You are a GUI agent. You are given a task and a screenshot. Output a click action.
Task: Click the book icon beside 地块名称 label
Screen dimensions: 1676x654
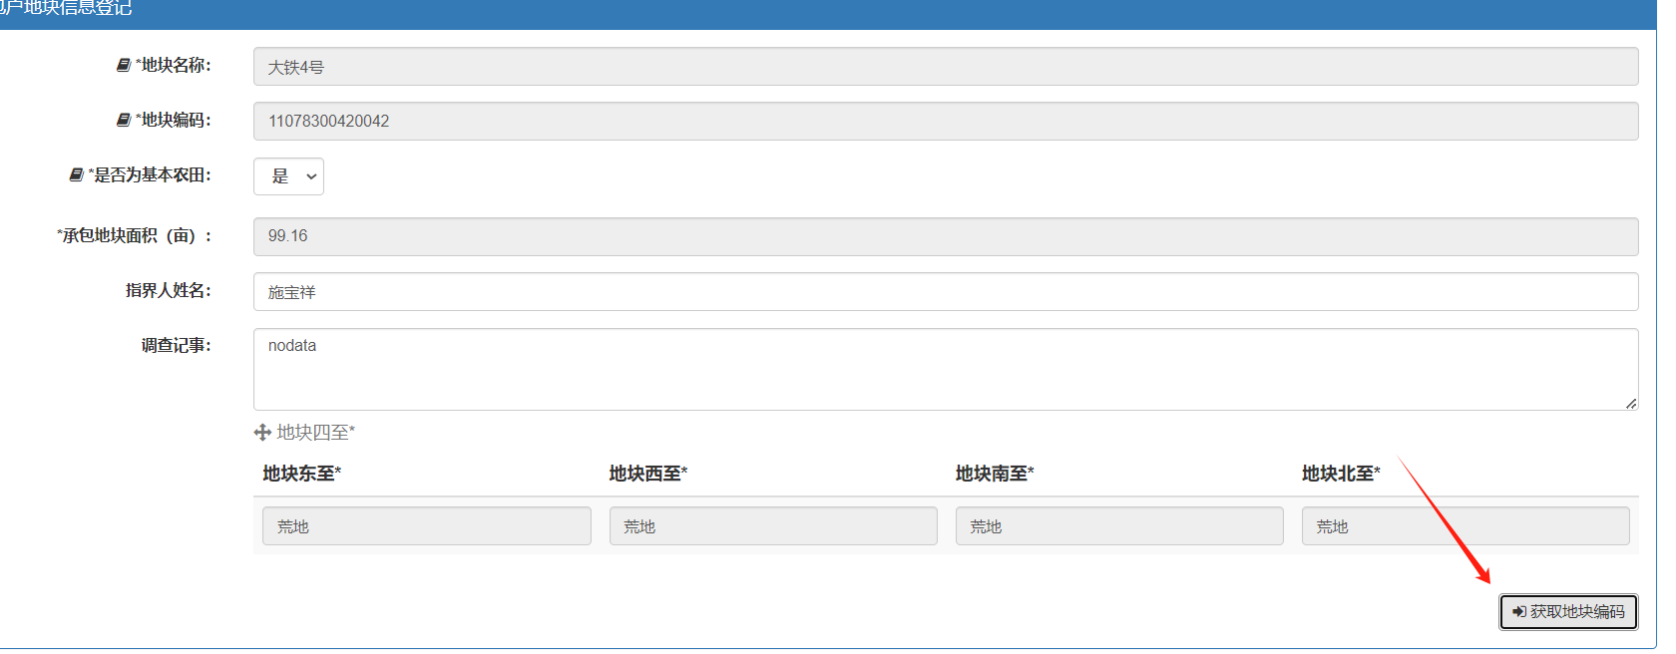(x=124, y=65)
